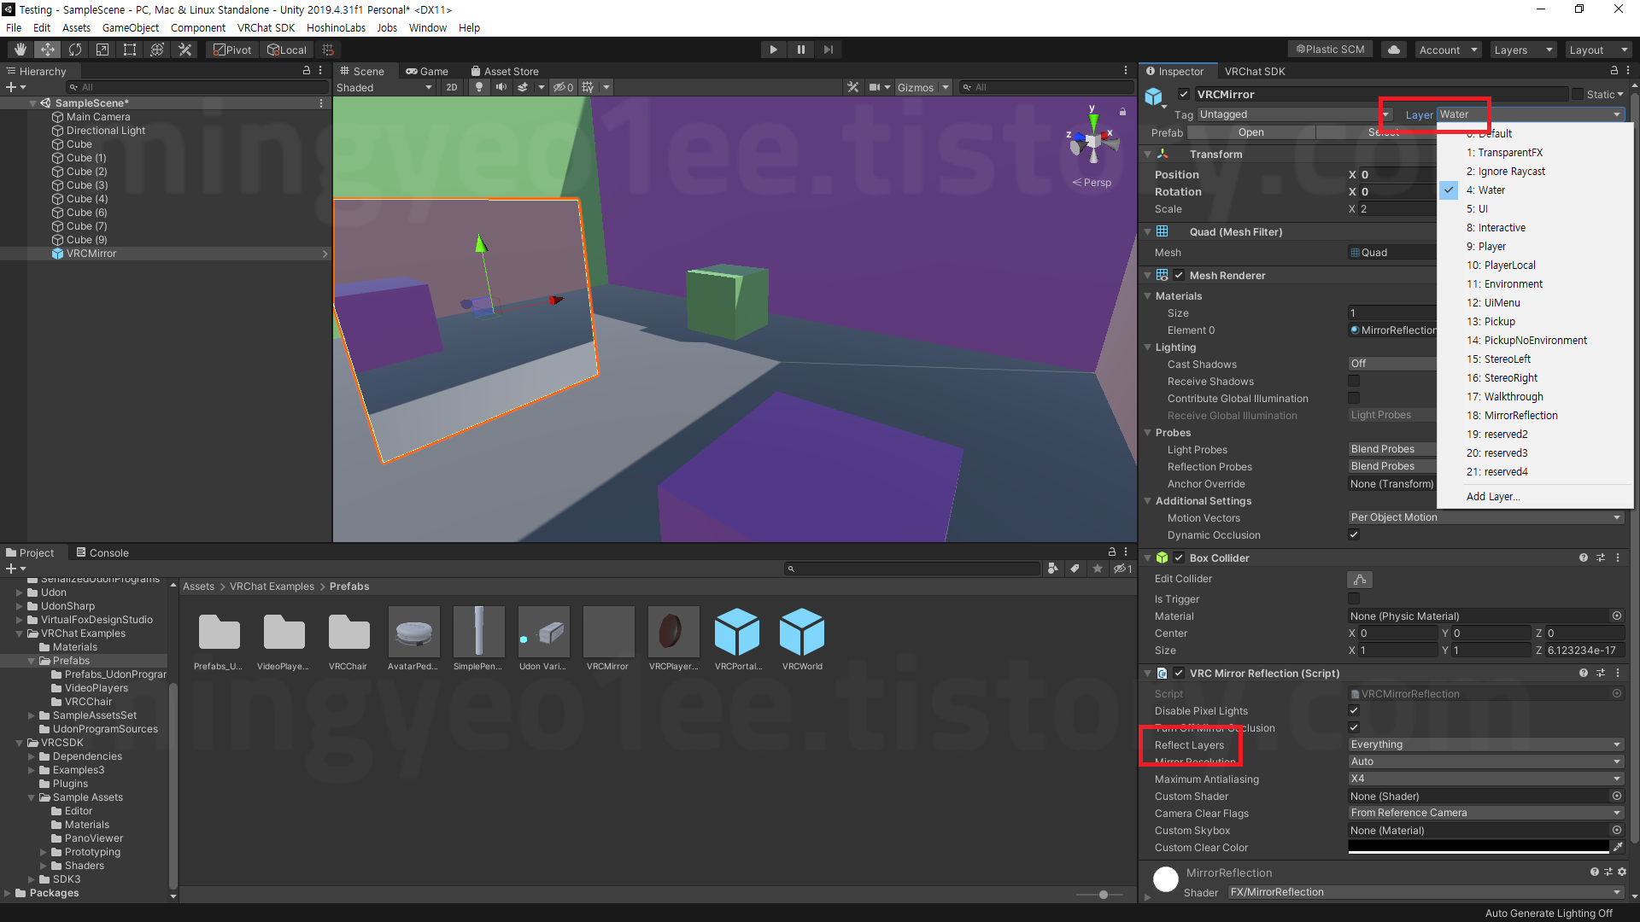This screenshot has width=1640, height=922.
Task: Click the Custom Clear Color swatch
Action: click(1478, 847)
